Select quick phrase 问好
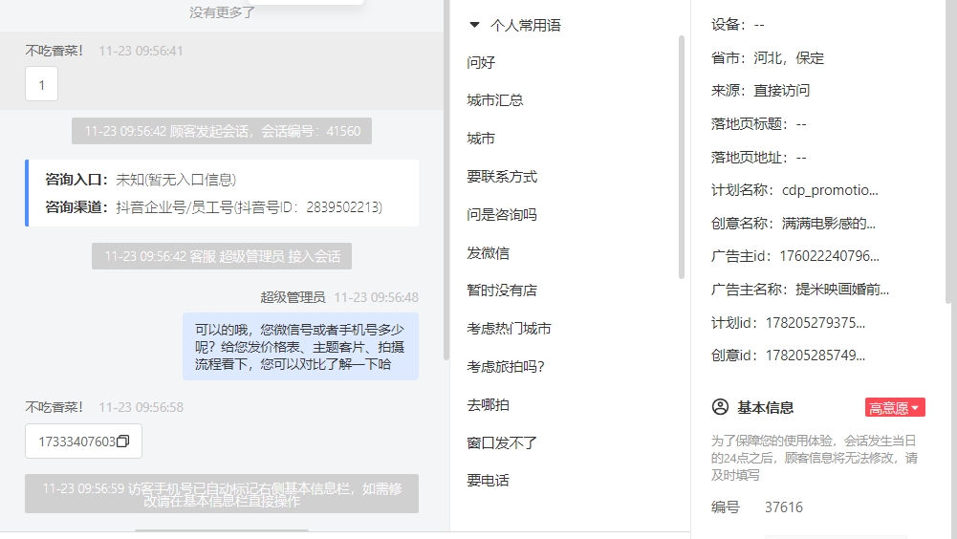The width and height of the screenshot is (957, 539). point(481,62)
